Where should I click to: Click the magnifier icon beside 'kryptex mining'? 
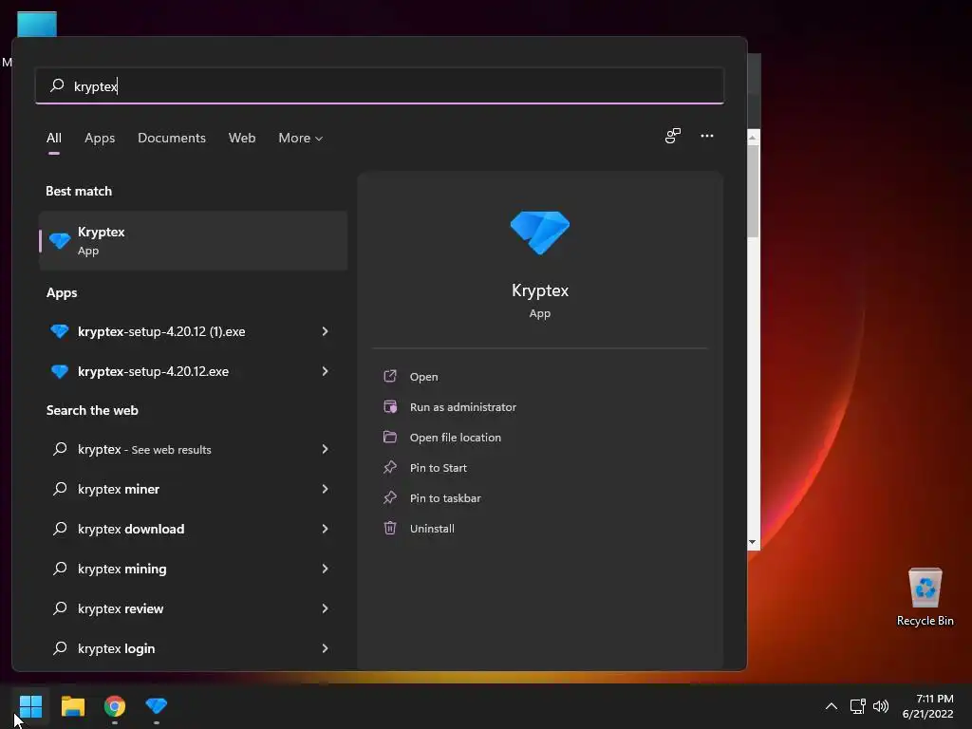[x=60, y=568]
